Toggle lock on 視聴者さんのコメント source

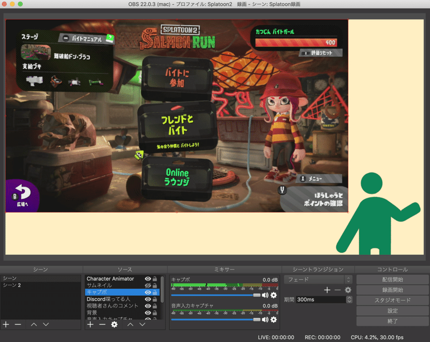click(155, 306)
